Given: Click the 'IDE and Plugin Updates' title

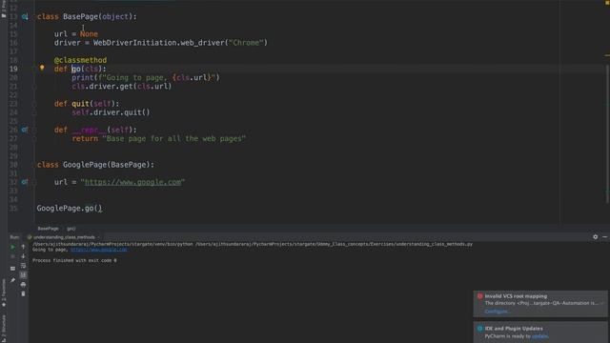Looking at the screenshot, I should [x=514, y=329].
